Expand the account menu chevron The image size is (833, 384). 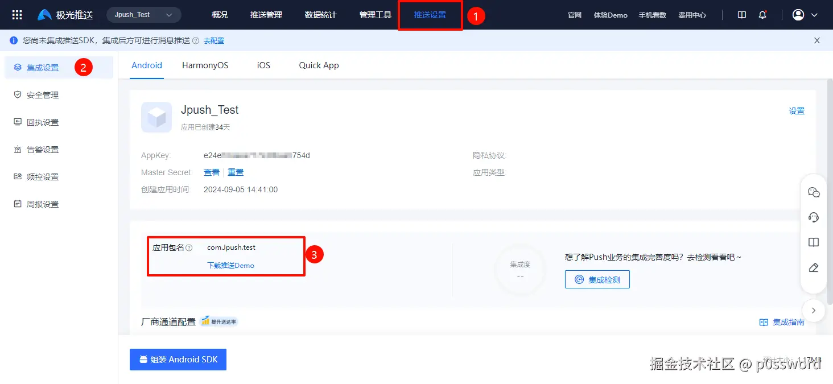click(x=814, y=15)
